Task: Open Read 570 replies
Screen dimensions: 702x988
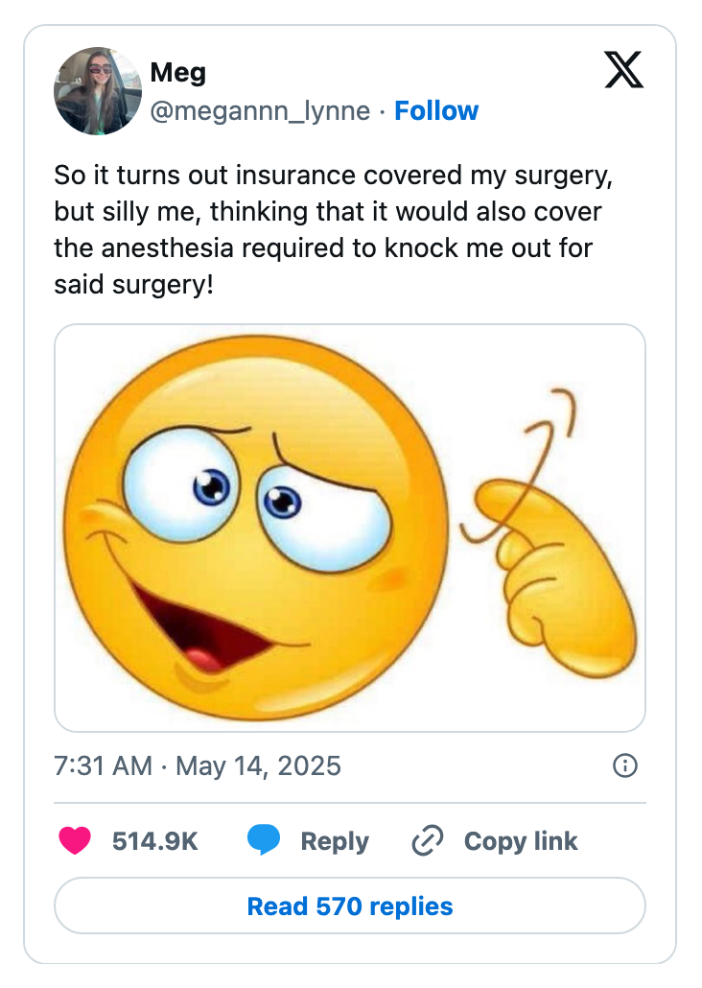Action: 351,906
